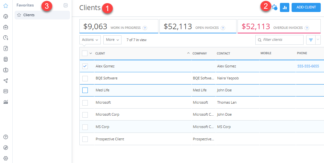This screenshot has height=163, width=324.
Task: Check the Prospective Client row checkbox
Action: tap(85, 139)
